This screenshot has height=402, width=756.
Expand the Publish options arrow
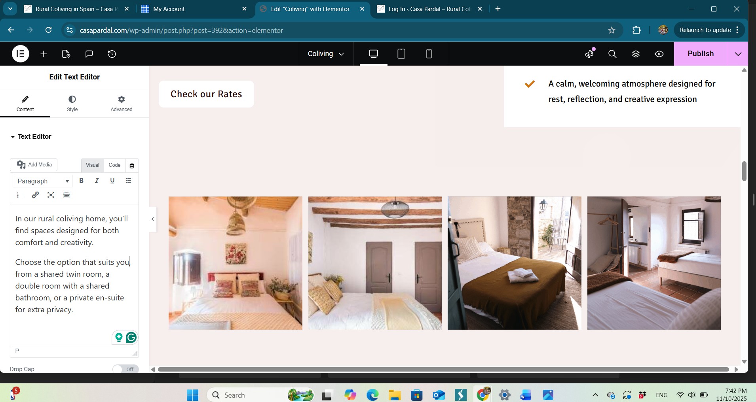738,54
